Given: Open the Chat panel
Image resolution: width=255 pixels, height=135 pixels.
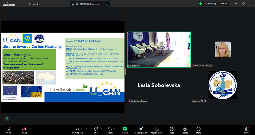Looking at the screenshot, I should coord(96,130).
